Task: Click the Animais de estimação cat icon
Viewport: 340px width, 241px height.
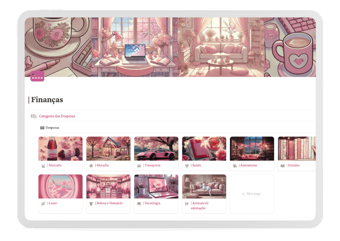Action: (x=187, y=204)
